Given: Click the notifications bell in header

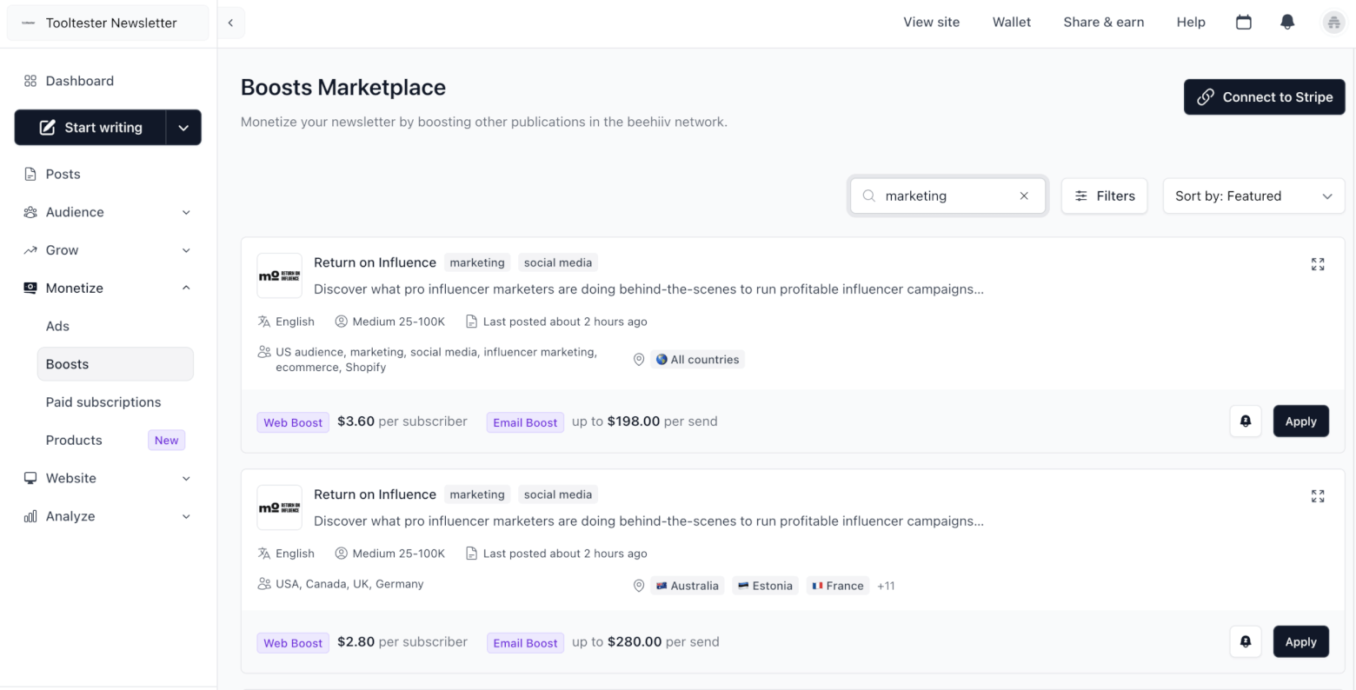Looking at the screenshot, I should (1287, 23).
